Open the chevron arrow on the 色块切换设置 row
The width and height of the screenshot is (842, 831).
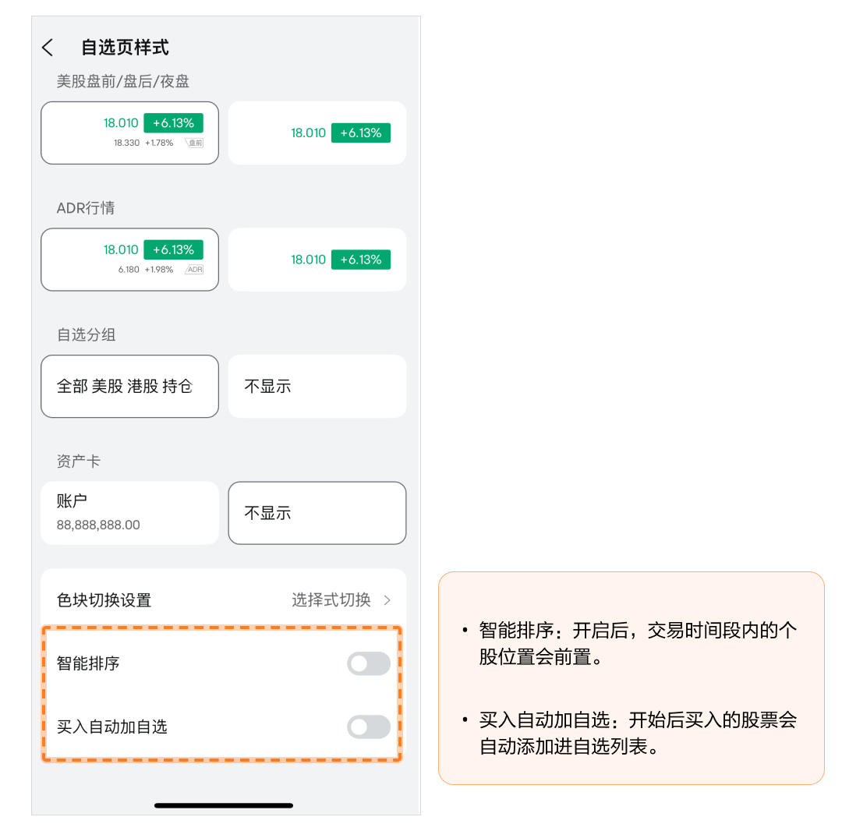click(387, 600)
